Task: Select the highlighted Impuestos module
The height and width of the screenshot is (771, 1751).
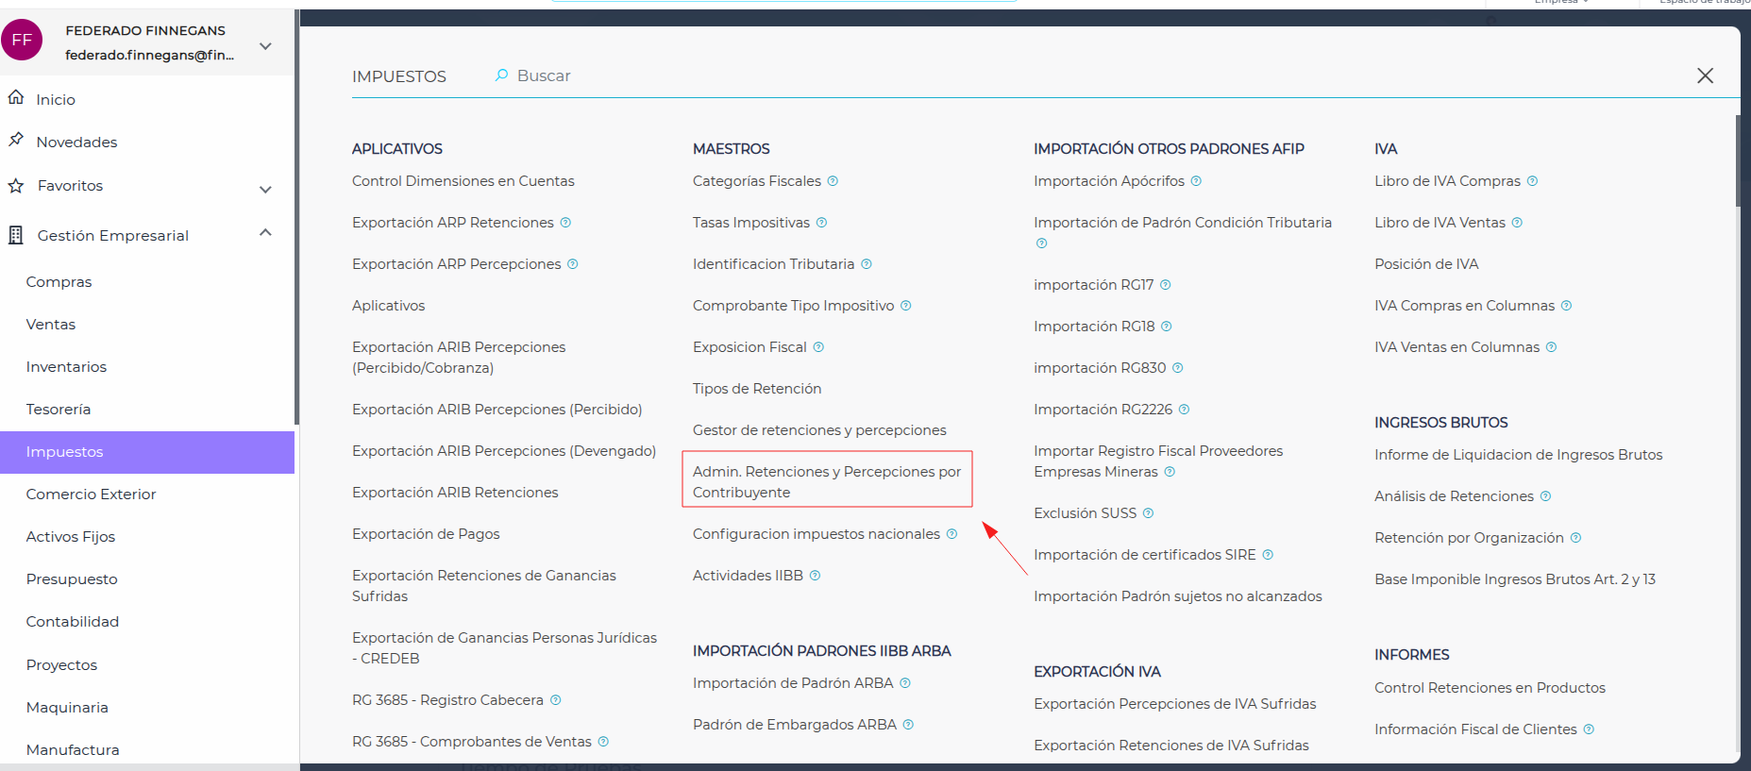Action: coord(147,452)
